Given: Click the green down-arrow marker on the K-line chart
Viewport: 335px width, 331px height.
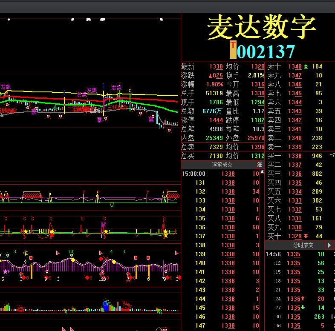Looking at the screenshot, I should [x=55, y=108].
